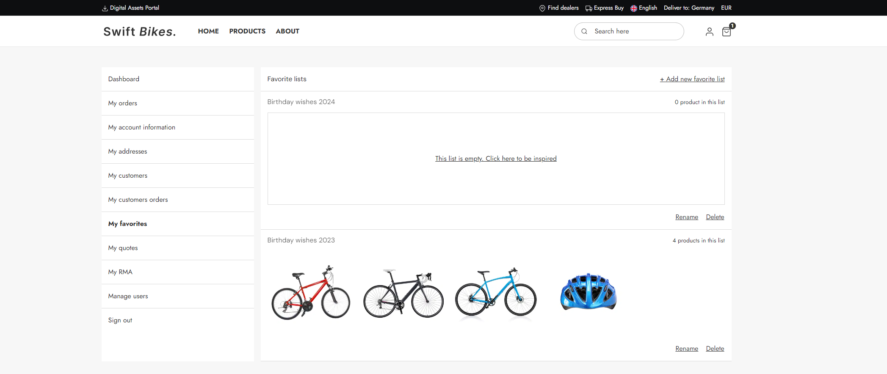Rename the Birthday wishes 2024 list
The height and width of the screenshot is (374, 887).
pyautogui.click(x=686, y=217)
